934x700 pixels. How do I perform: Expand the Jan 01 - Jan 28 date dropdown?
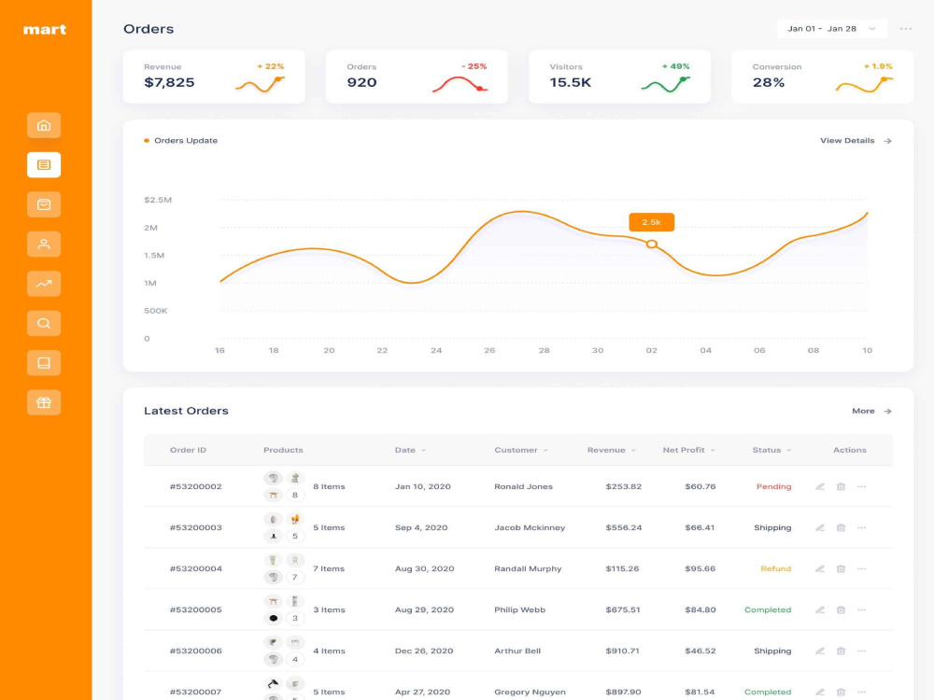coord(831,29)
